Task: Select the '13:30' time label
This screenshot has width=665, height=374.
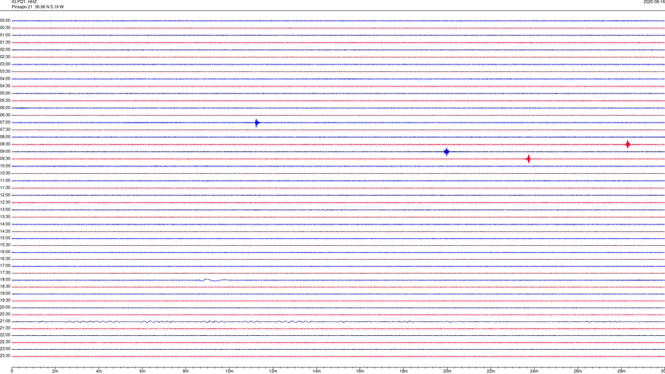Action: pos(5,217)
